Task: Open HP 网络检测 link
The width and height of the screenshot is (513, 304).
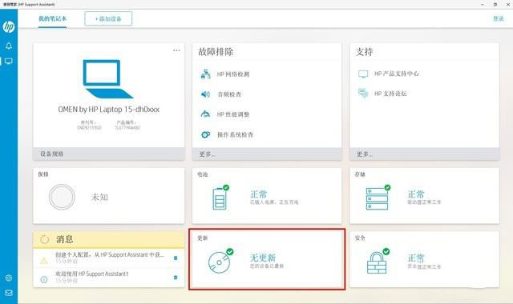Action: pos(233,74)
